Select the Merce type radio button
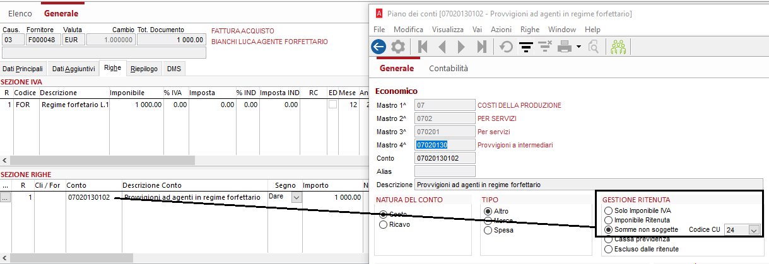This screenshot has width=769, height=264. pyautogui.click(x=488, y=221)
